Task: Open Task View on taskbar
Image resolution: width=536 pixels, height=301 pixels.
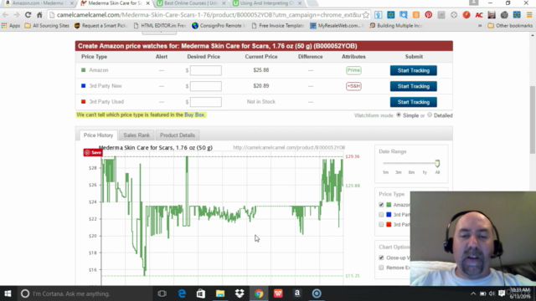Action: pos(162,293)
